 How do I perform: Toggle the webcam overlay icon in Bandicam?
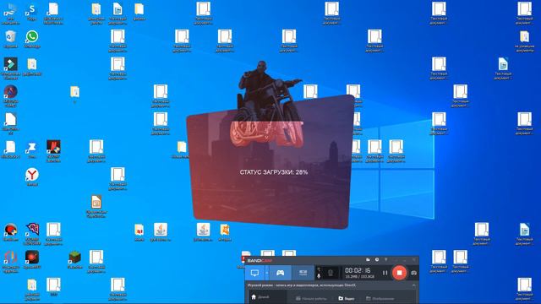click(x=331, y=273)
